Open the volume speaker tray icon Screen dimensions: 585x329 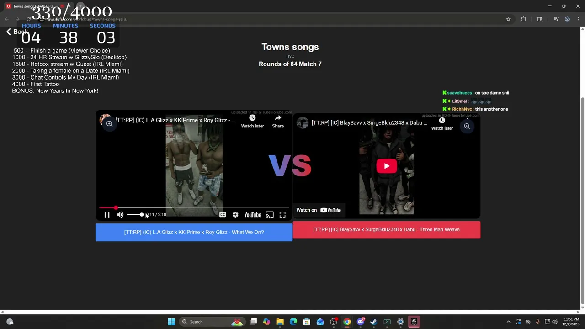click(x=555, y=322)
